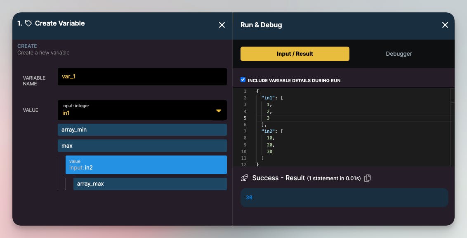Click the value 20 in the JSON editor
The height and width of the screenshot is (238, 467).
click(269, 145)
